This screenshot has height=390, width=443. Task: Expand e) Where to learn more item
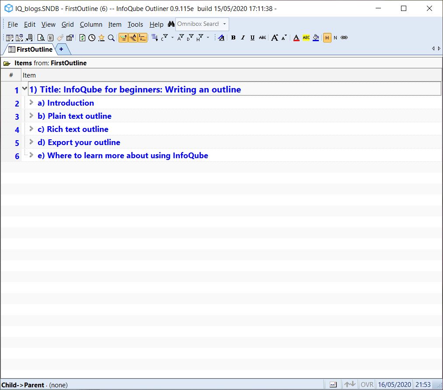(x=31, y=155)
